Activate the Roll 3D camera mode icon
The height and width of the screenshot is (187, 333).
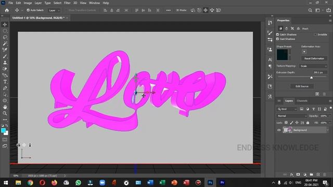click(199, 10)
